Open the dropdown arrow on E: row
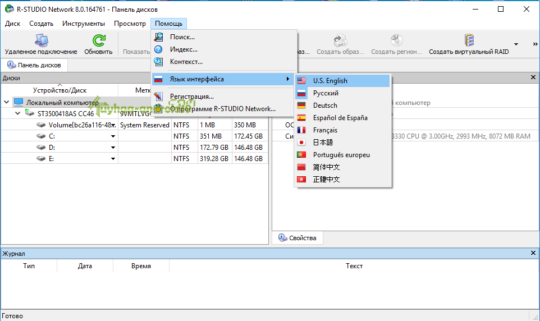540x321 pixels. click(113, 159)
